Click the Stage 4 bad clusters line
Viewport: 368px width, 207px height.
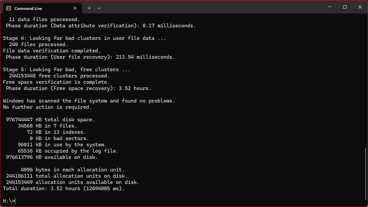pyautogui.click(x=84, y=38)
